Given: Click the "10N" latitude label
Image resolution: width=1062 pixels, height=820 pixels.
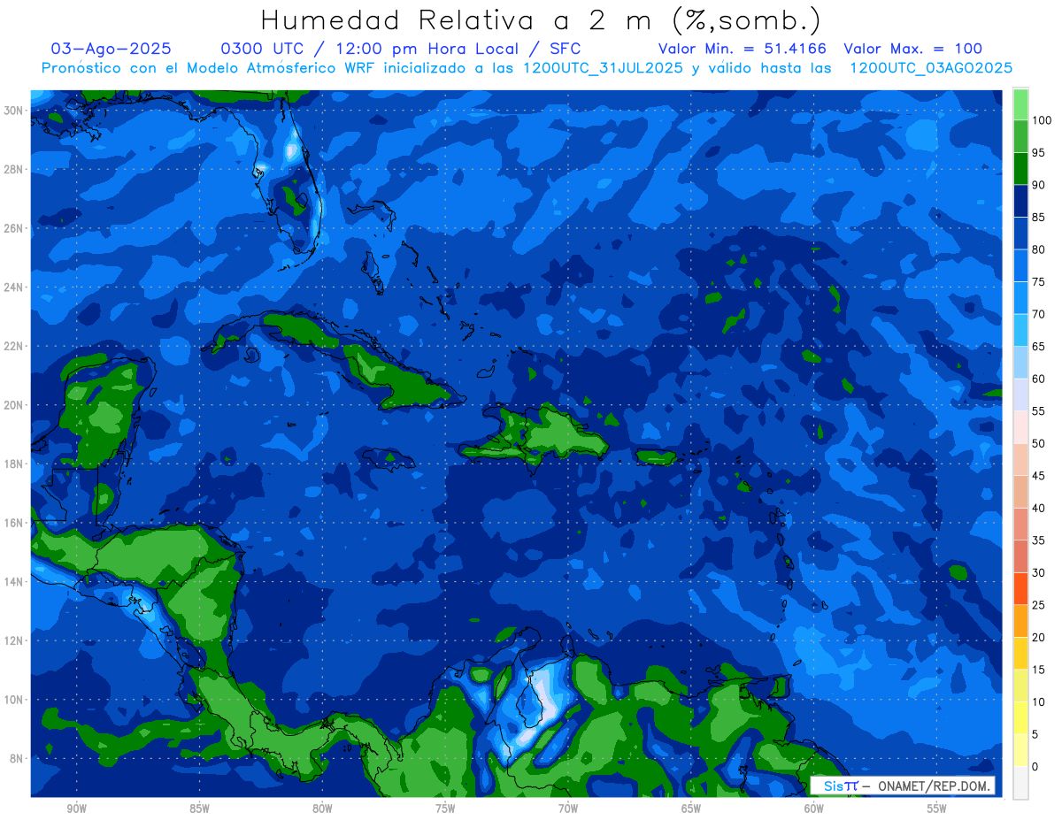Looking at the screenshot, I should pos(15,700).
